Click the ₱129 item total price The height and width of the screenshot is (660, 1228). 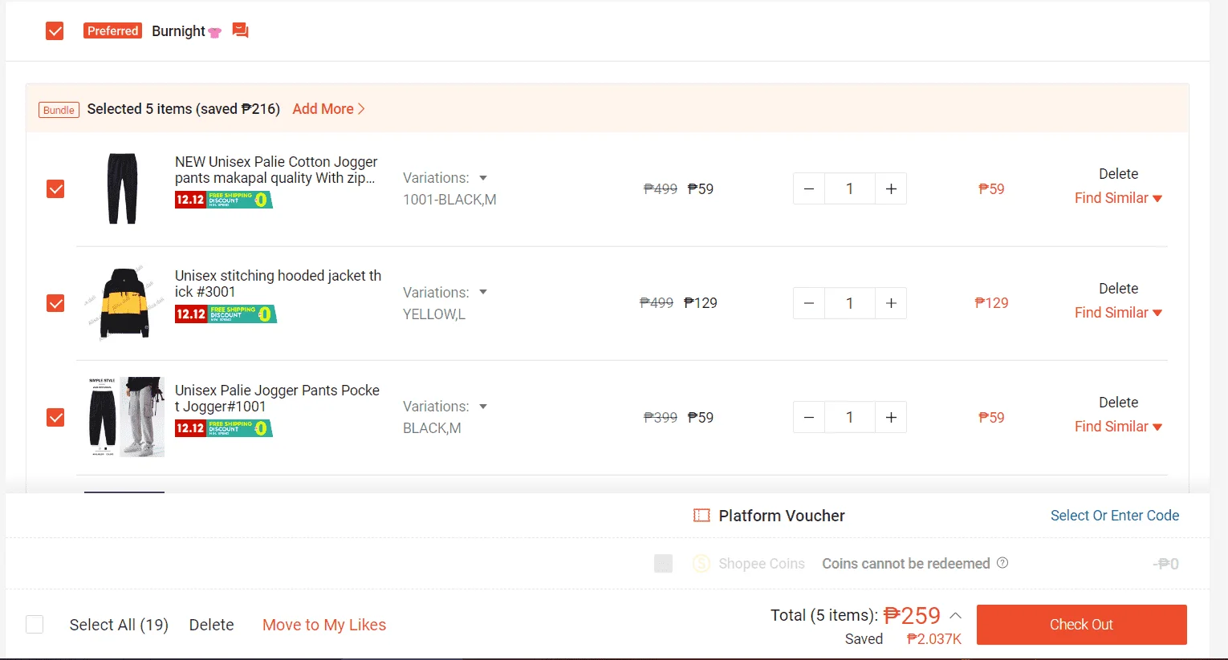991,303
